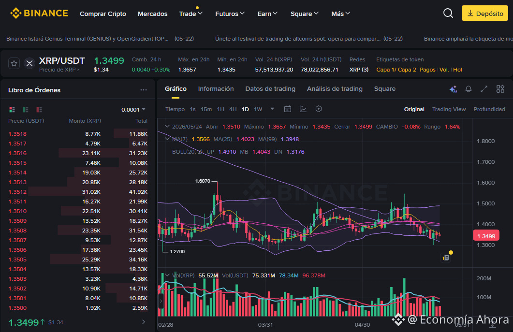
Task: Select 1W time interval
Action: tap(258, 109)
